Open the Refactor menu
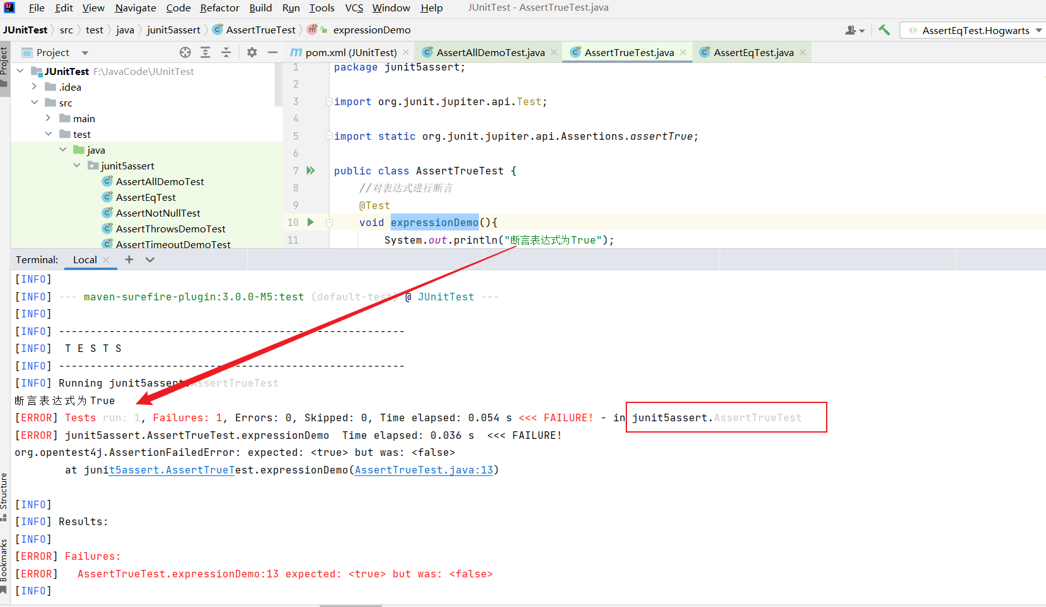 [x=219, y=8]
